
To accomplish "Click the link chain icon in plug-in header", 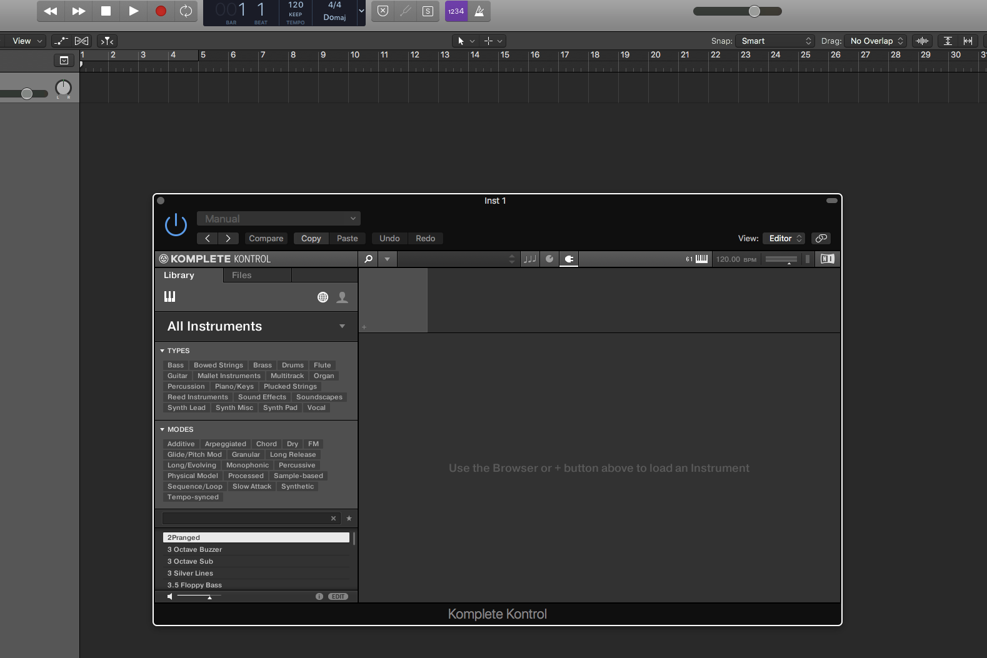I will pyautogui.click(x=821, y=238).
